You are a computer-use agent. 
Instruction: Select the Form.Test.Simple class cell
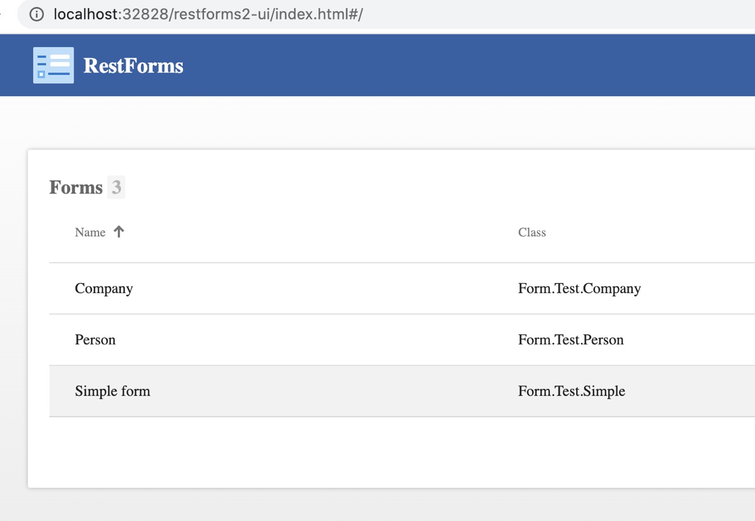tap(572, 391)
